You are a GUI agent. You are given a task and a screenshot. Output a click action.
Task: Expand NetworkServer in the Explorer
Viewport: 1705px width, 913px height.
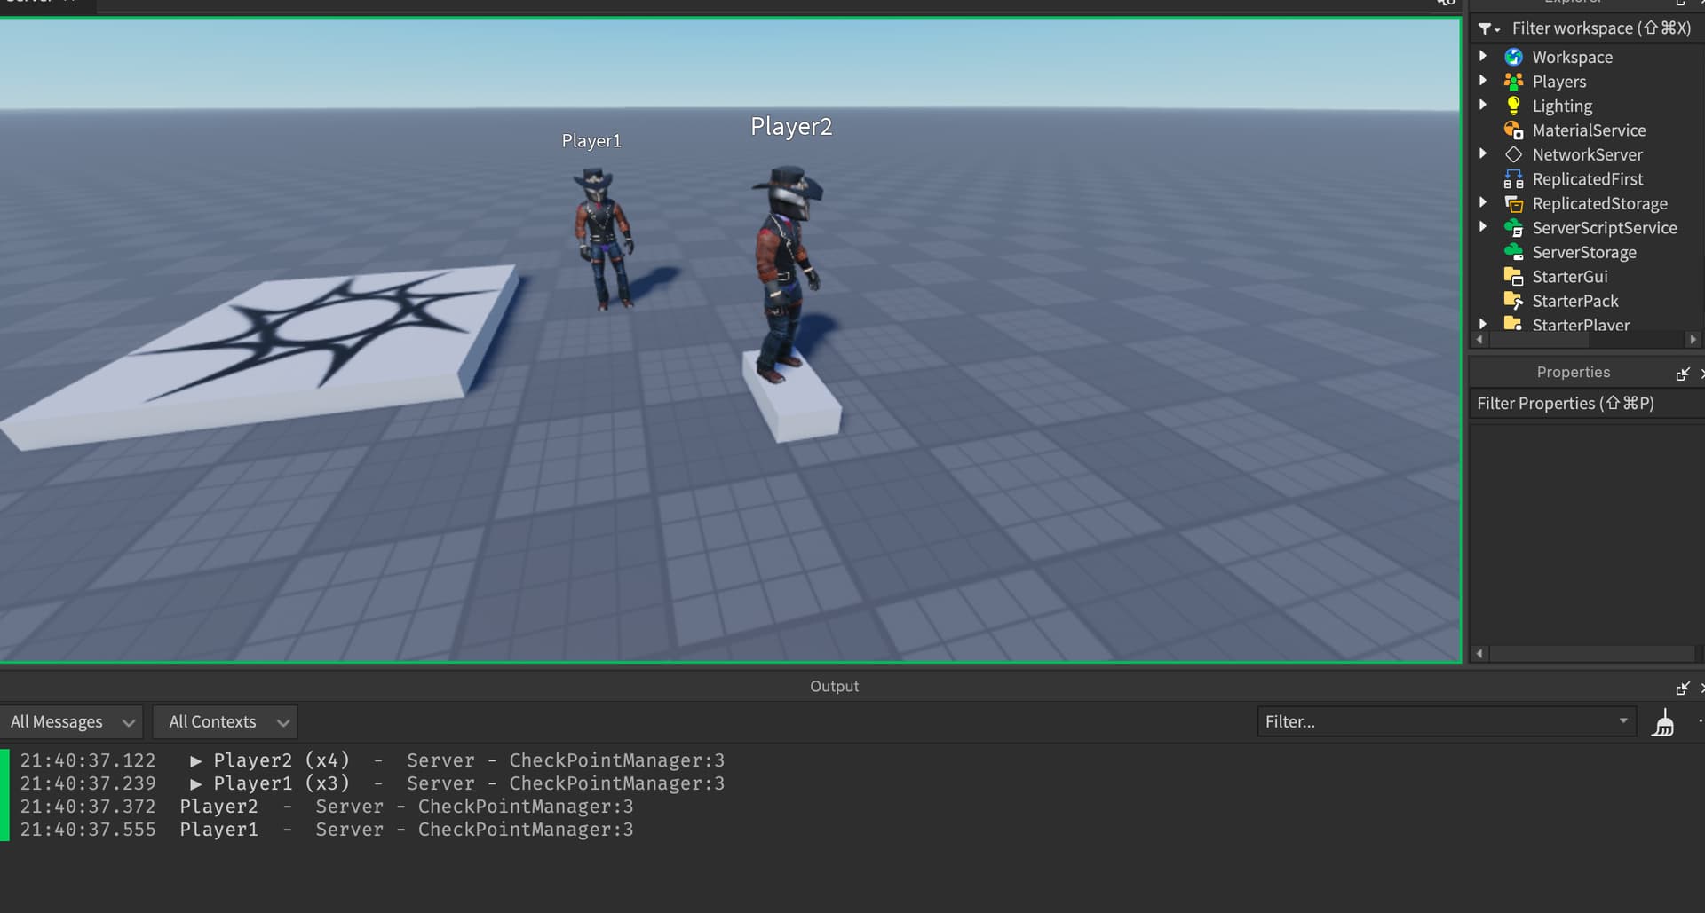pyautogui.click(x=1483, y=153)
